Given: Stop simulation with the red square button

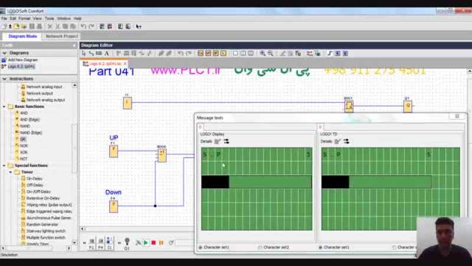Looking at the screenshot, I should coord(153,242).
